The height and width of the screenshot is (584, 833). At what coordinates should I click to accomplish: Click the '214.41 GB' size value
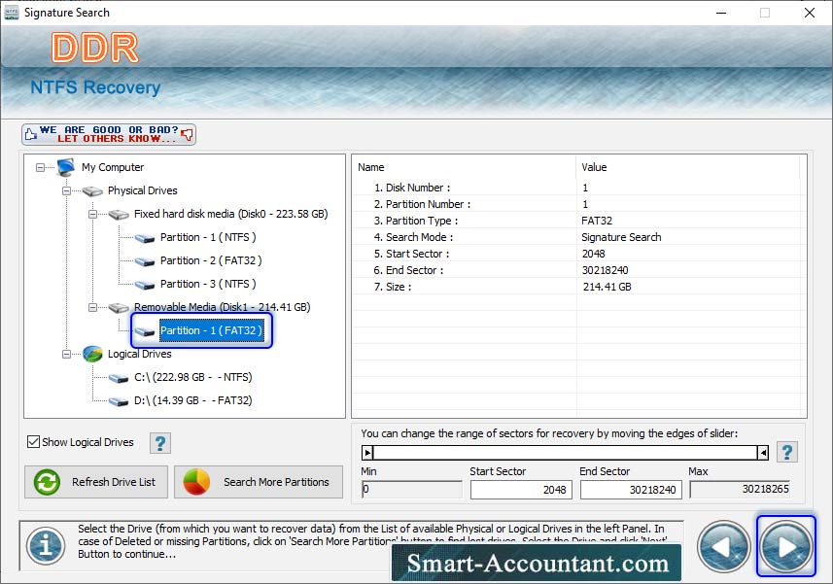[x=607, y=287]
